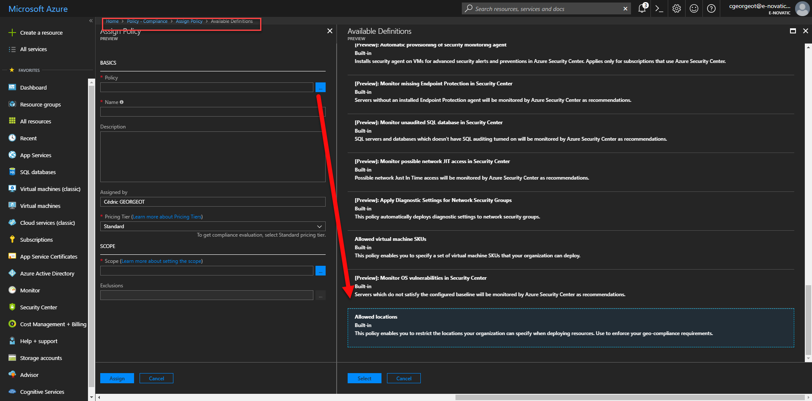Click the All resources grid icon
Viewport: 812px width, 401px height.
point(12,121)
